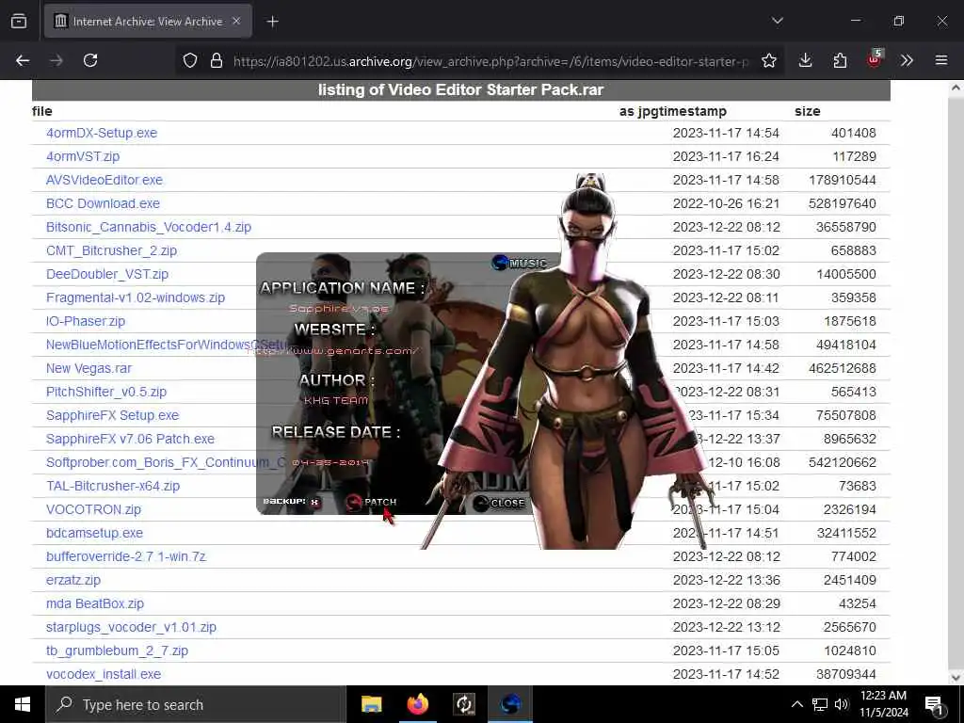
Task: Toggle MUSIC in the patcher window
Action: click(x=520, y=264)
